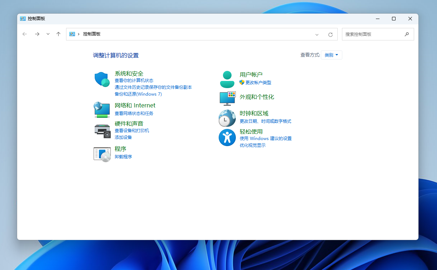This screenshot has height=270, width=437.
Task: Click 使用 Windows 建议的设置 link
Action: click(x=266, y=139)
